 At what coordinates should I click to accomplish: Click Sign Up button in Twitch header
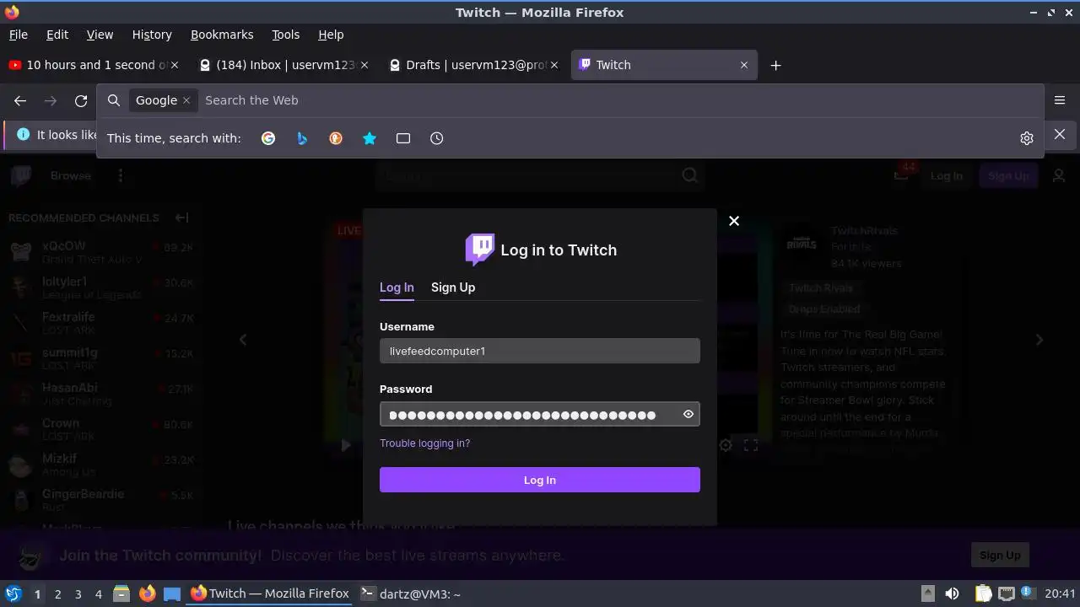tap(1008, 176)
